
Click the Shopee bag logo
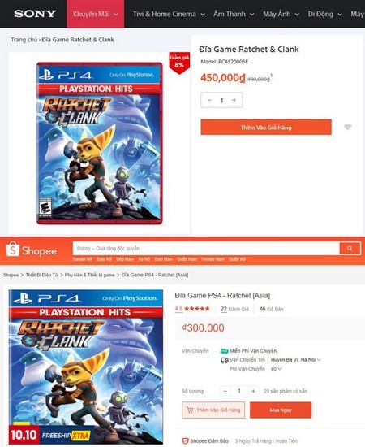tap(13, 249)
